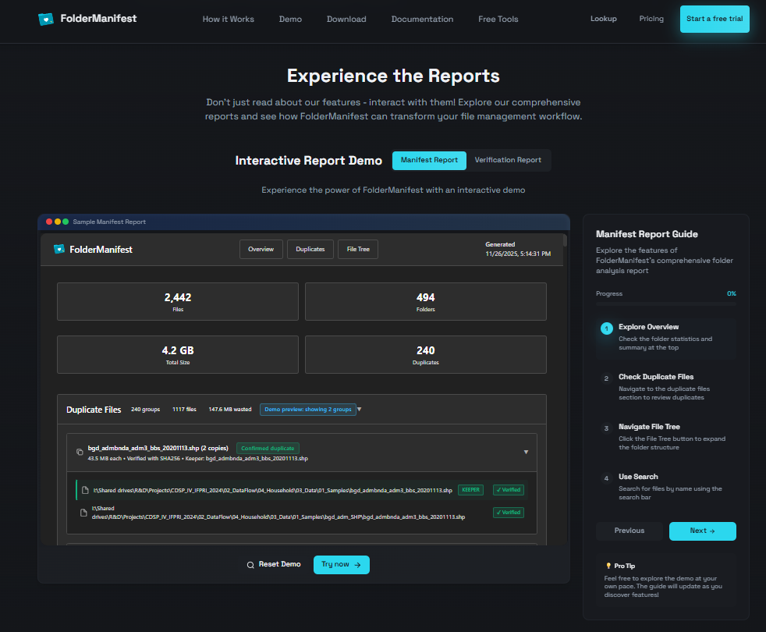Select the Duplicates tab in the report
This screenshot has height=632, width=766.
(x=310, y=250)
